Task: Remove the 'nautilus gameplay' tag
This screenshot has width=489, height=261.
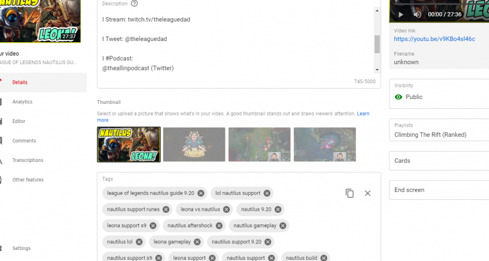Action: (x=282, y=226)
